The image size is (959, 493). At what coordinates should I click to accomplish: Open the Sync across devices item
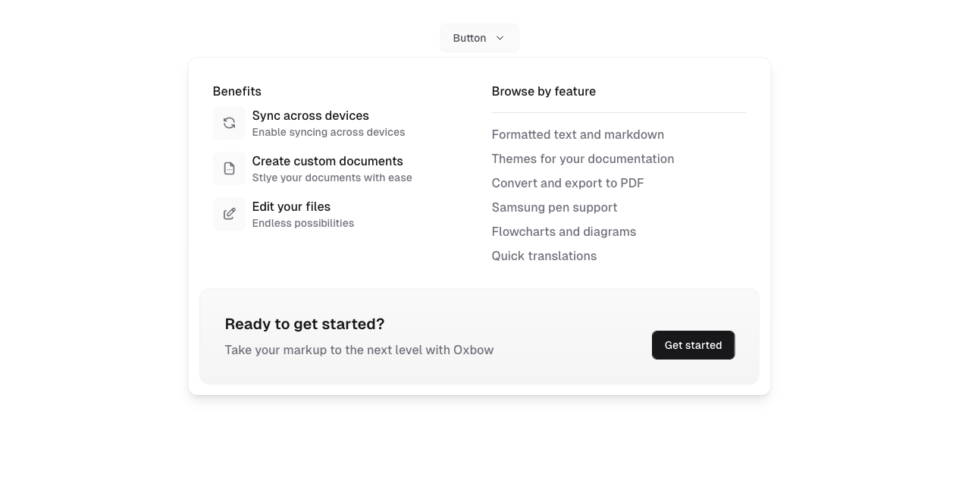pos(310,115)
